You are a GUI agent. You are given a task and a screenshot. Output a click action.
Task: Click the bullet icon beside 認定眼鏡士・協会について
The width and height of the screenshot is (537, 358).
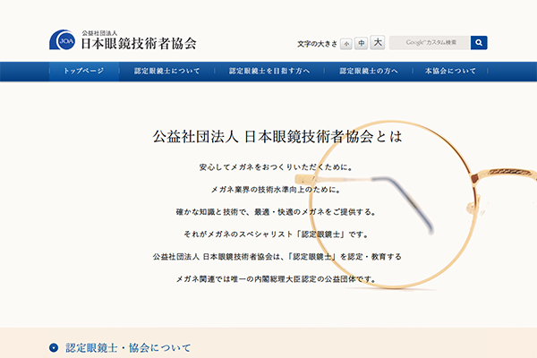click(54, 348)
